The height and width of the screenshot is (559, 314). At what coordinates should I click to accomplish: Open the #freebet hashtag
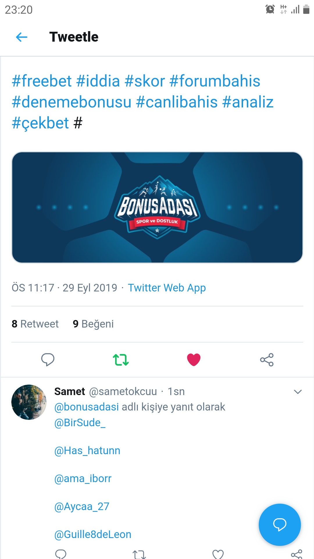point(42,81)
